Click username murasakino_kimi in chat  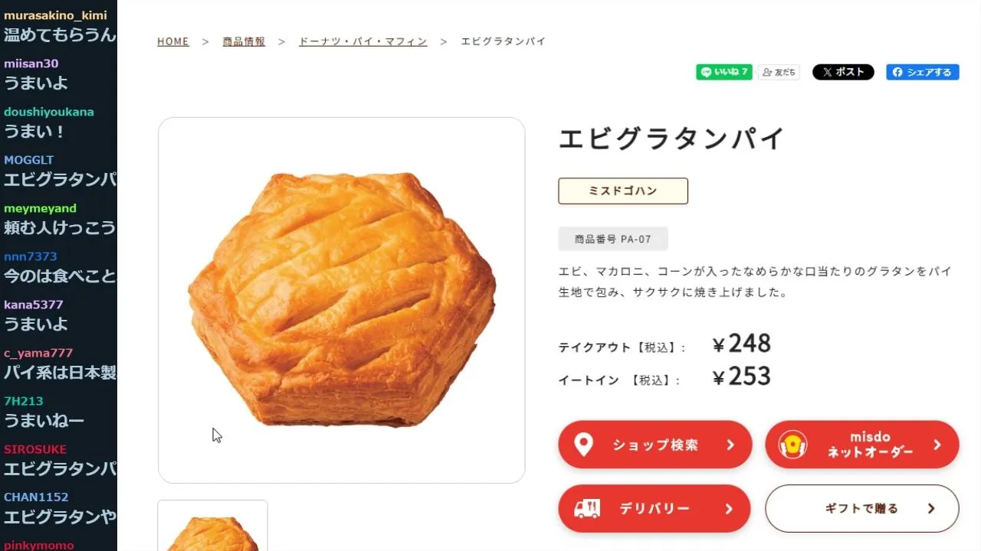pyautogui.click(x=55, y=15)
